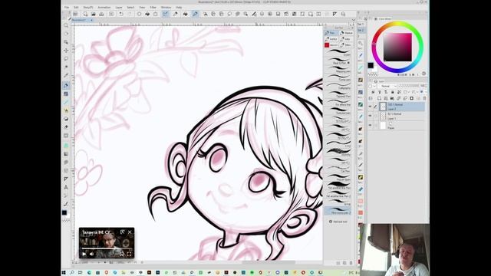Viewport: 491px width, 276px height.
Task: Create a new layer folder
Action: 392,98
